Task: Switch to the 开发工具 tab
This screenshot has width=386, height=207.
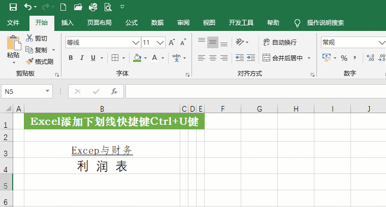Action: coord(241,23)
